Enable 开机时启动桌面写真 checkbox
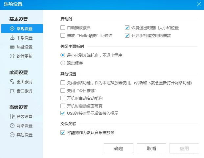Viewport: 204px width, 158px height. pos(63,106)
